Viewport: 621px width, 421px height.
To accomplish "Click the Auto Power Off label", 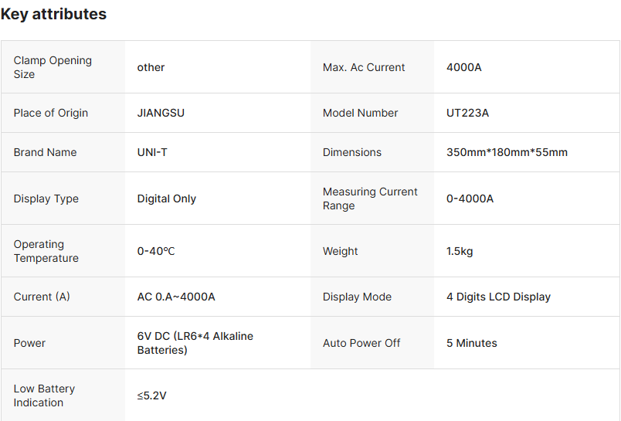I will coord(361,343).
